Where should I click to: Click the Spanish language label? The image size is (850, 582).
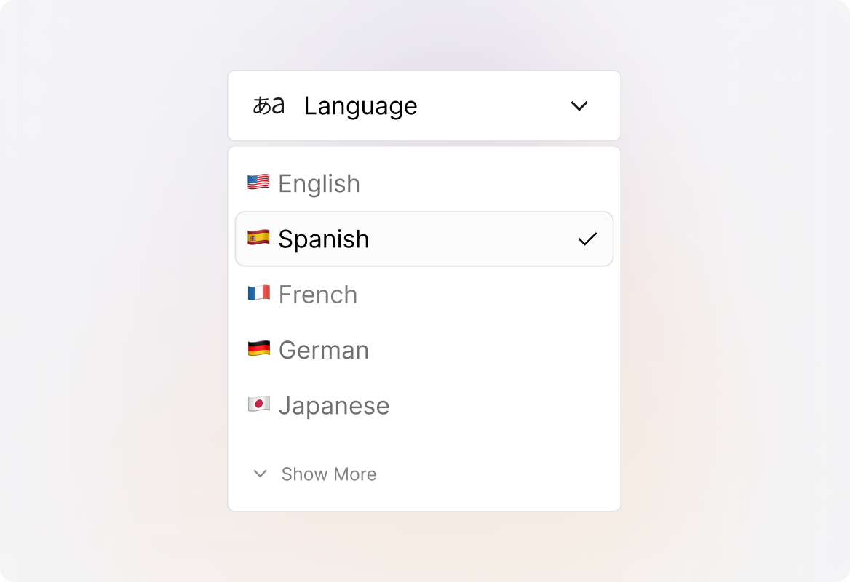pos(323,239)
